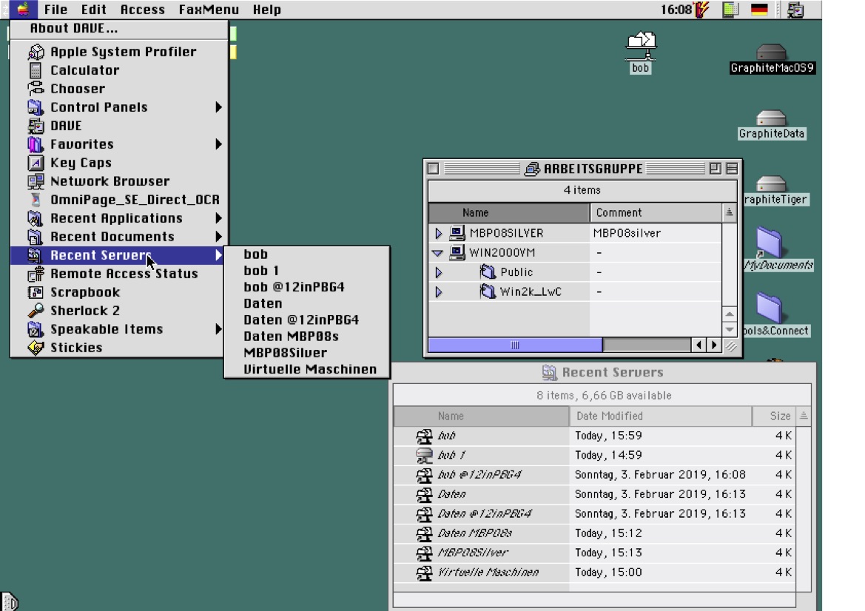Click the German flag keyboard menu icon
This screenshot has width=865, height=611.
760,10
